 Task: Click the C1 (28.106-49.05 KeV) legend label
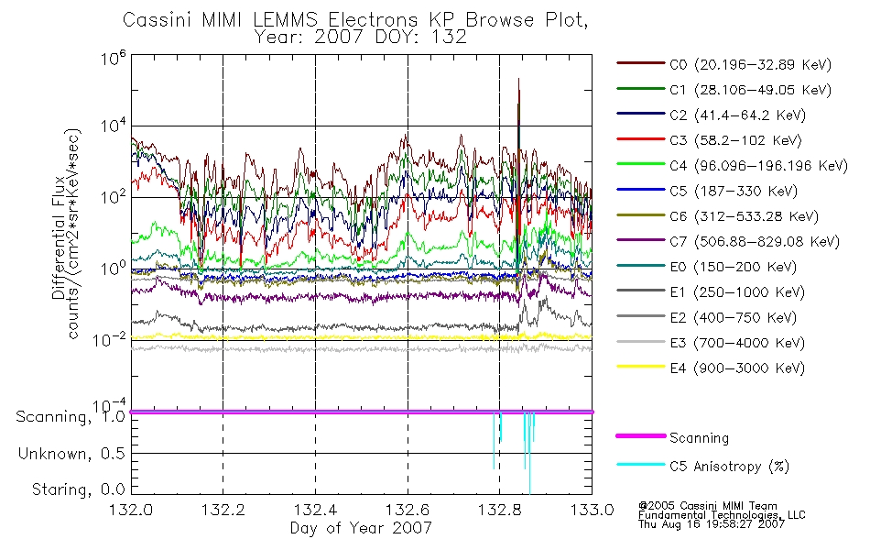[x=751, y=90]
